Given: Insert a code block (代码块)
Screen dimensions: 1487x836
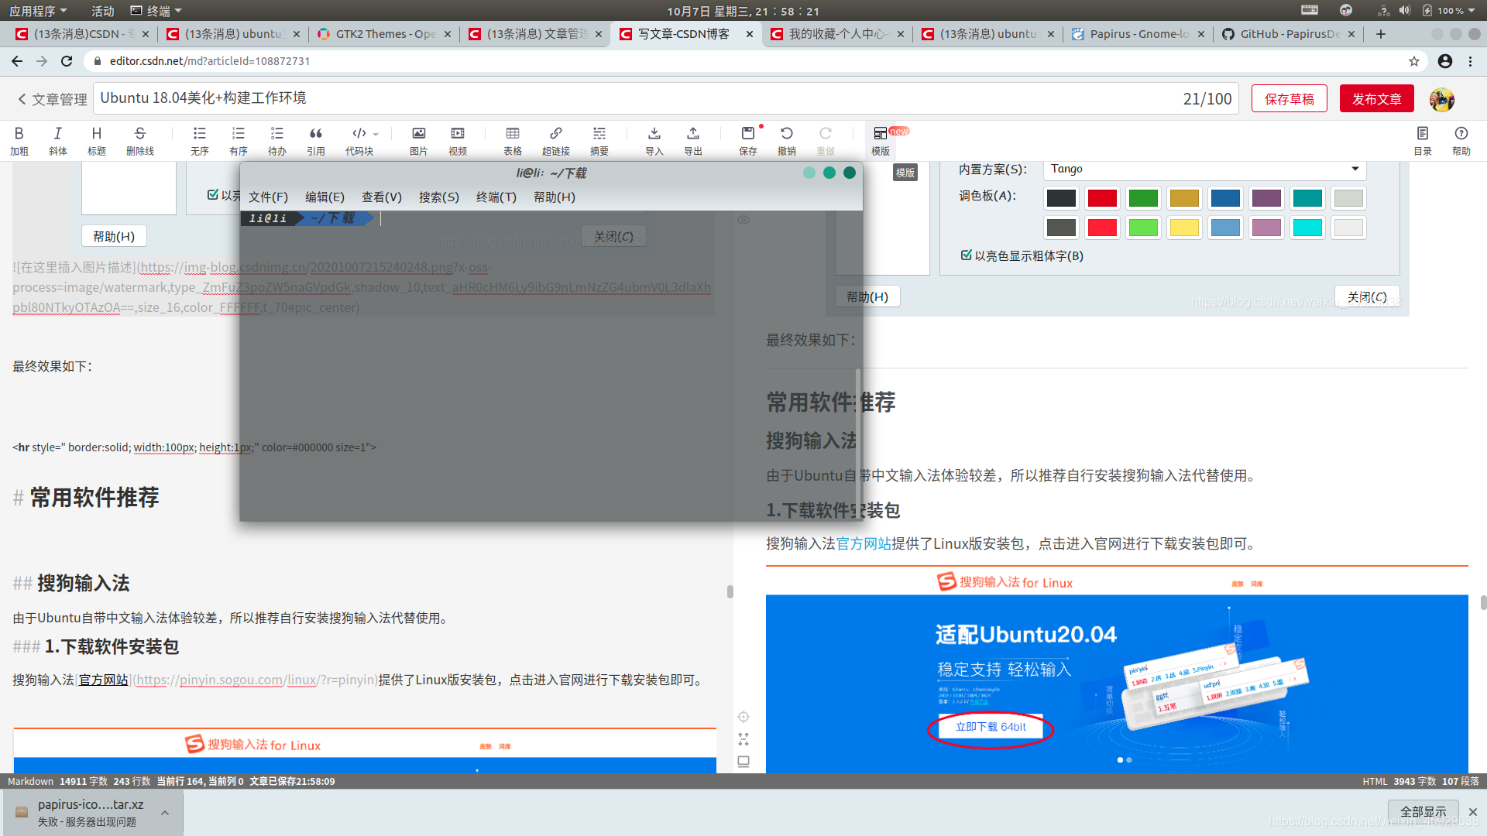Looking at the screenshot, I should [359, 141].
